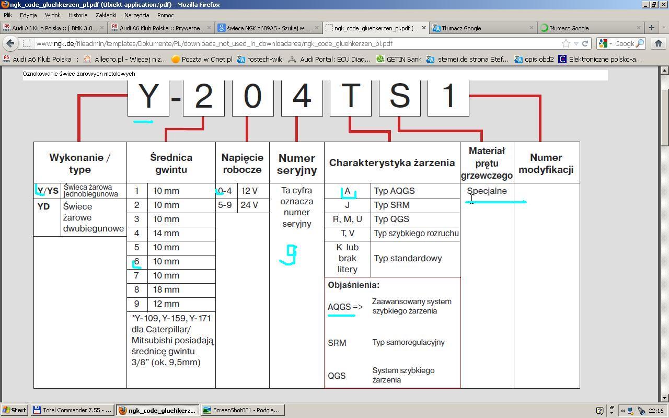The width and height of the screenshot is (669, 418).
Task: Click the Windows Start button
Action: [15, 410]
